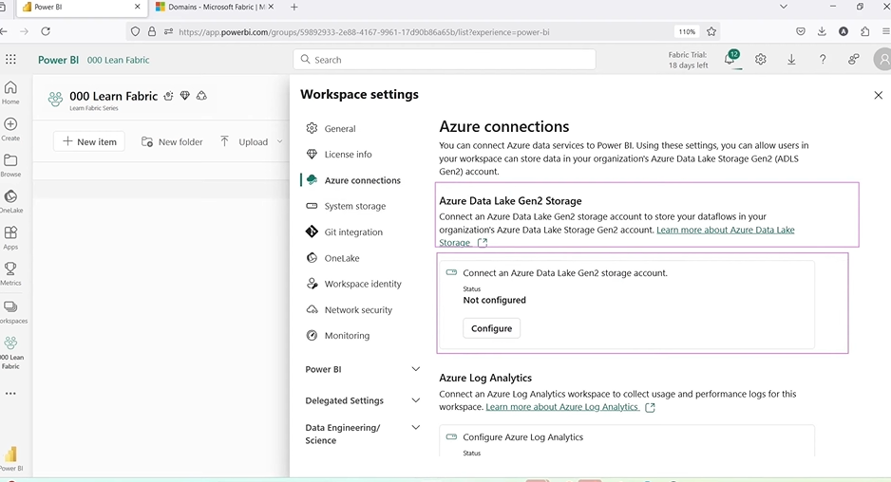Click the New folder button
This screenshot has height=482, width=891.
(x=172, y=141)
